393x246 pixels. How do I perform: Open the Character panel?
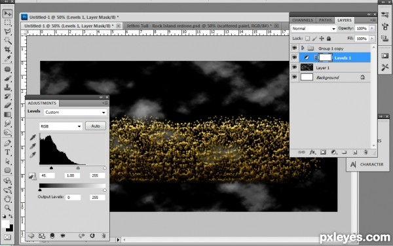(367, 164)
